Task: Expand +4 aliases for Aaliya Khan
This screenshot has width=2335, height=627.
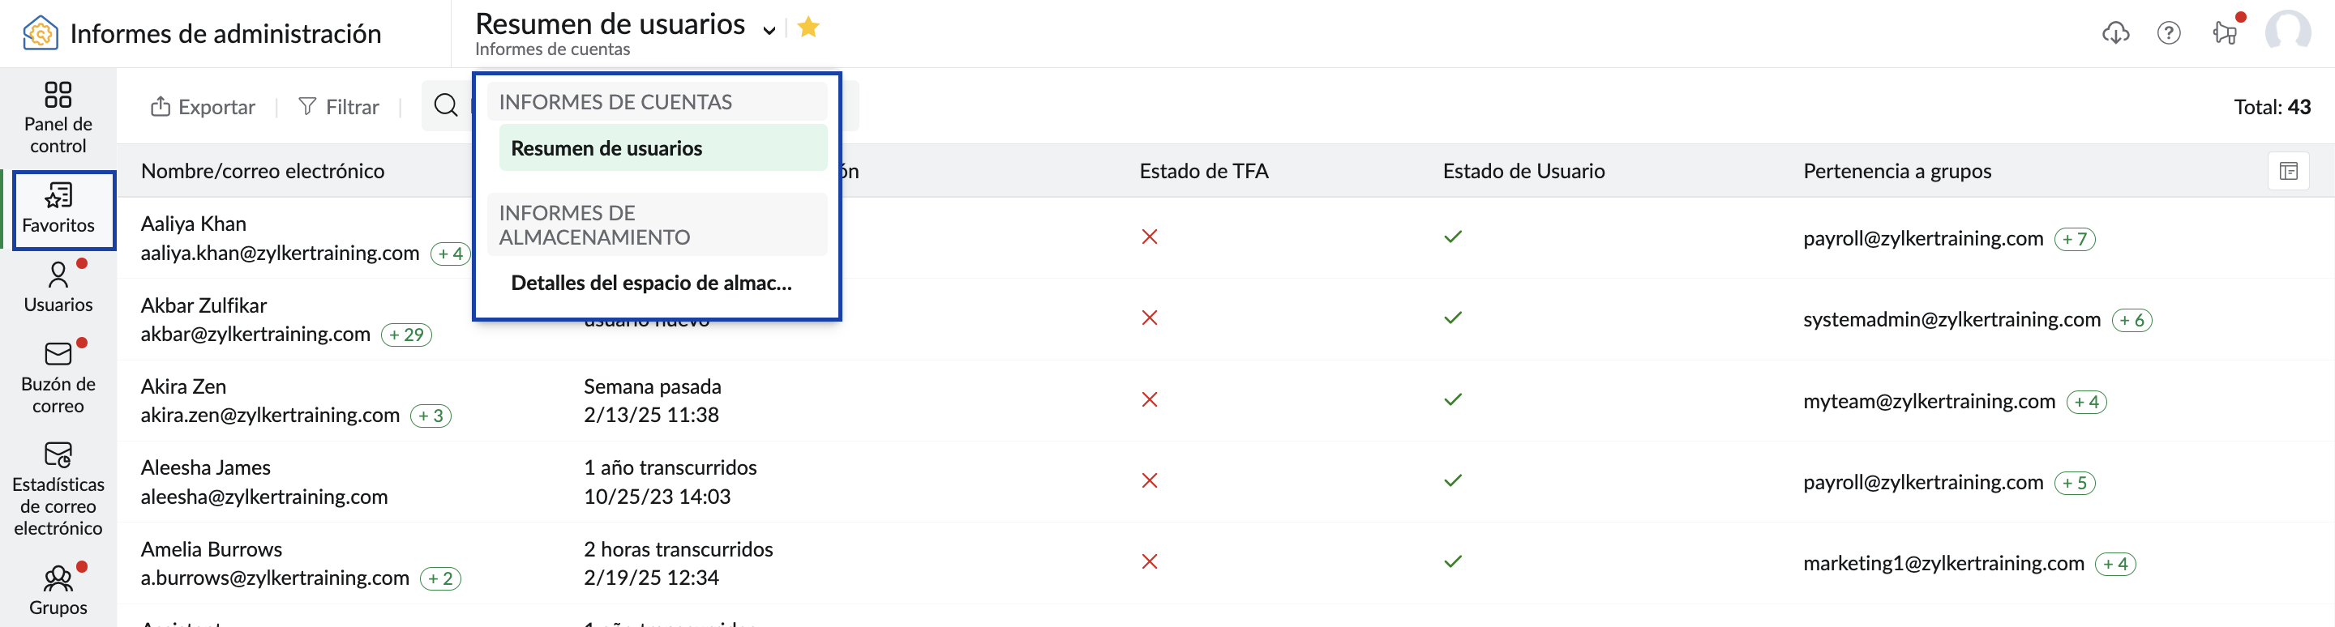Action: (451, 254)
